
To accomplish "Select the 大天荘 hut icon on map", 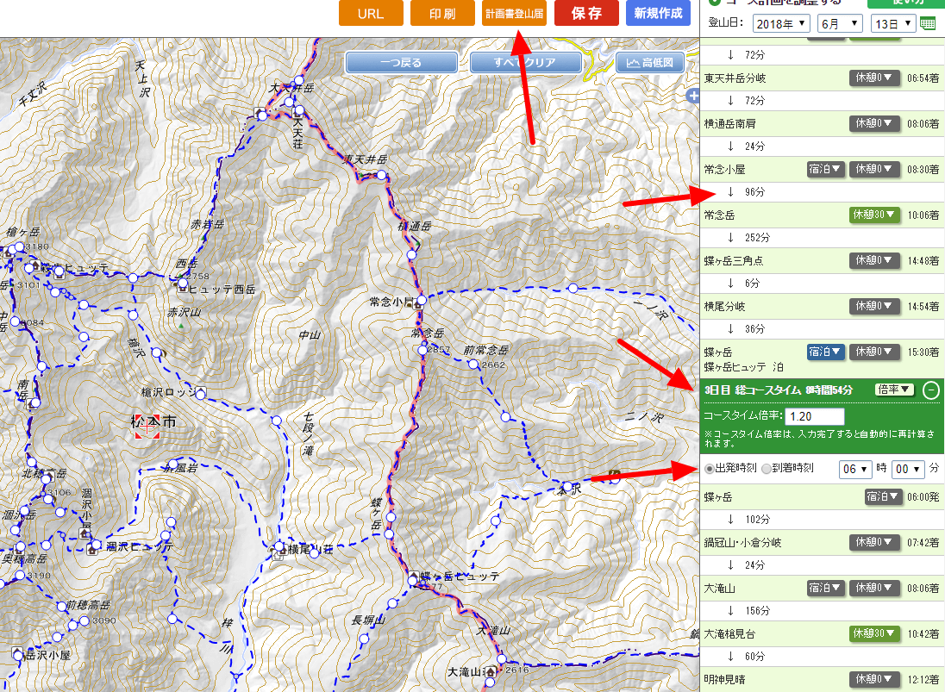I will point(297,113).
